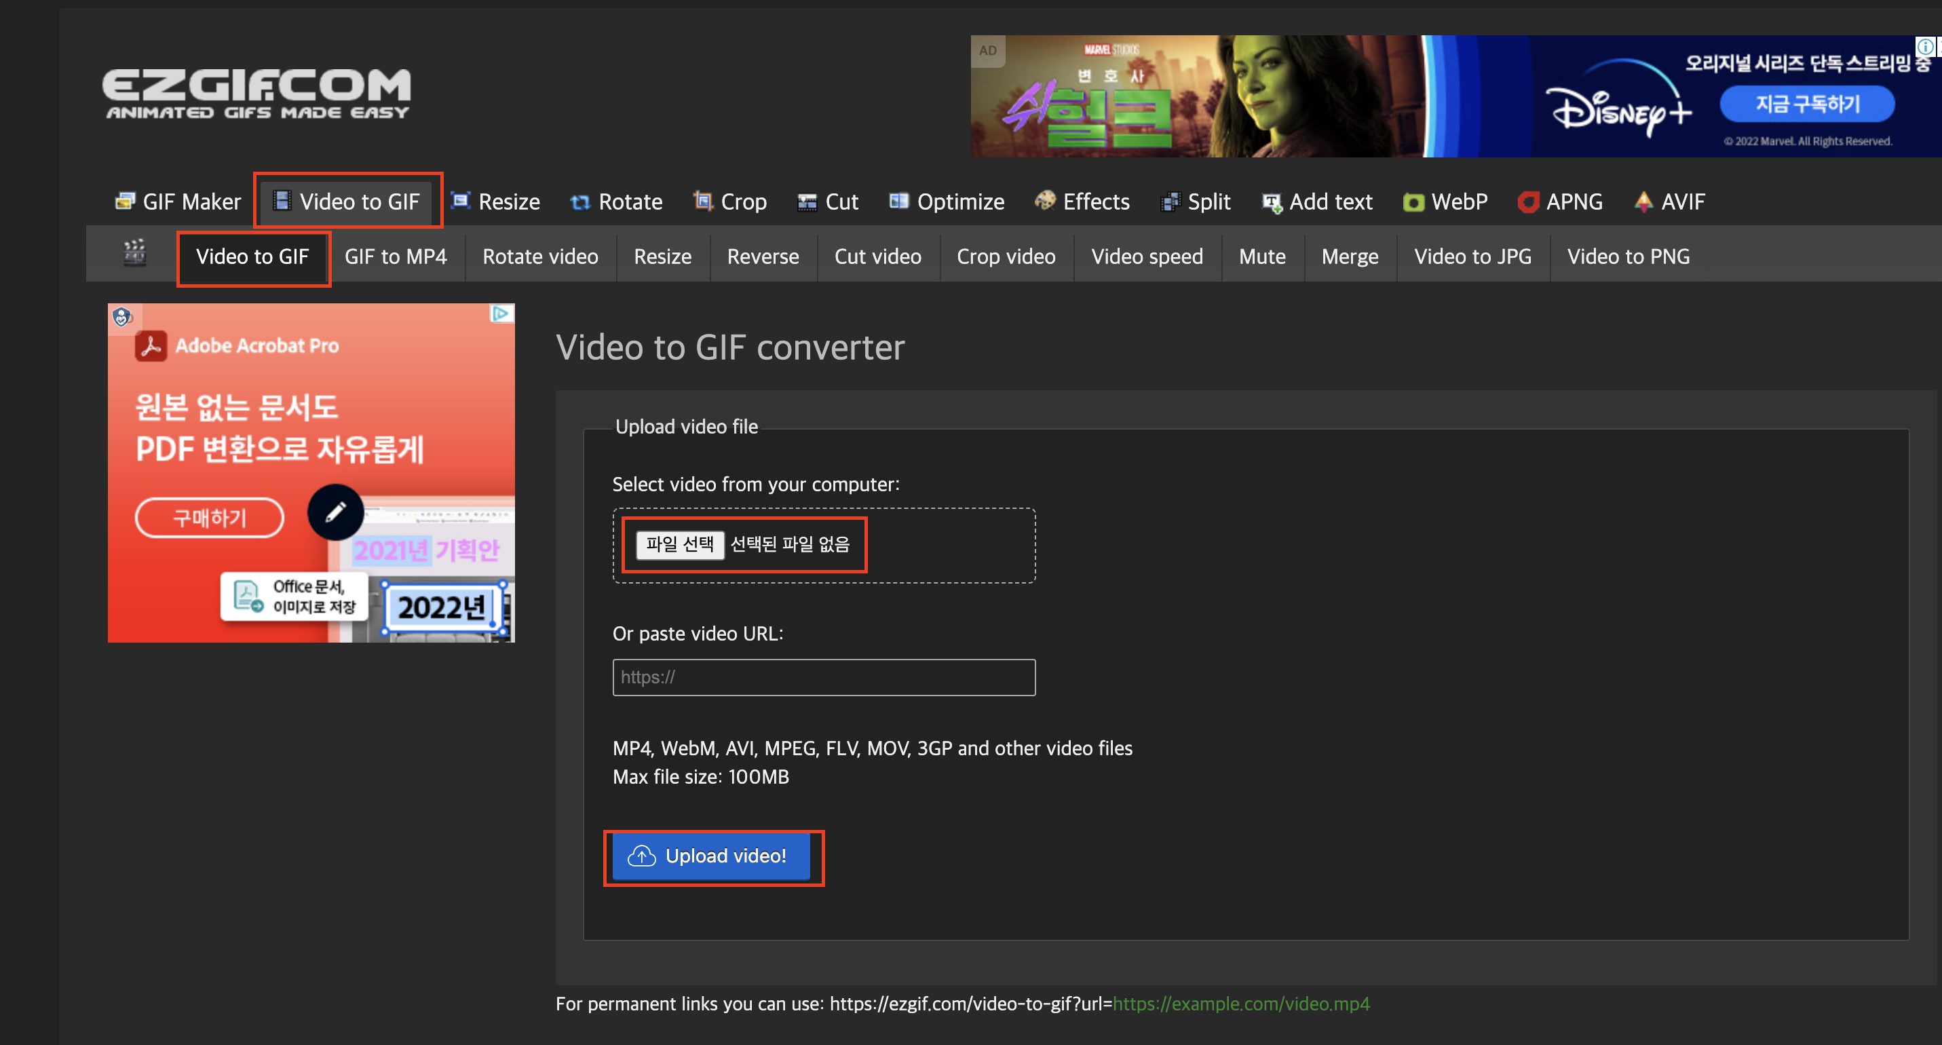The image size is (1942, 1045).
Task: Click the 파일 선택 file chooser button
Action: click(679, 544)
